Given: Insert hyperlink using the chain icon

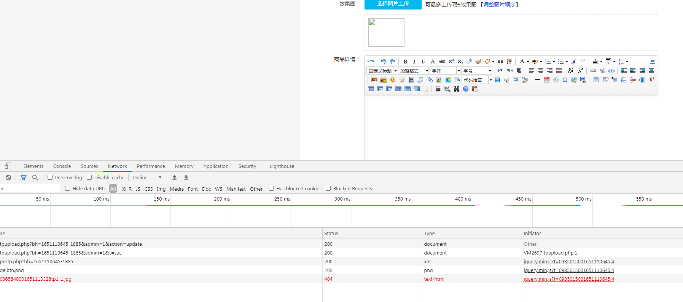Looking at the screenshot, I should (x=593, y=71).
